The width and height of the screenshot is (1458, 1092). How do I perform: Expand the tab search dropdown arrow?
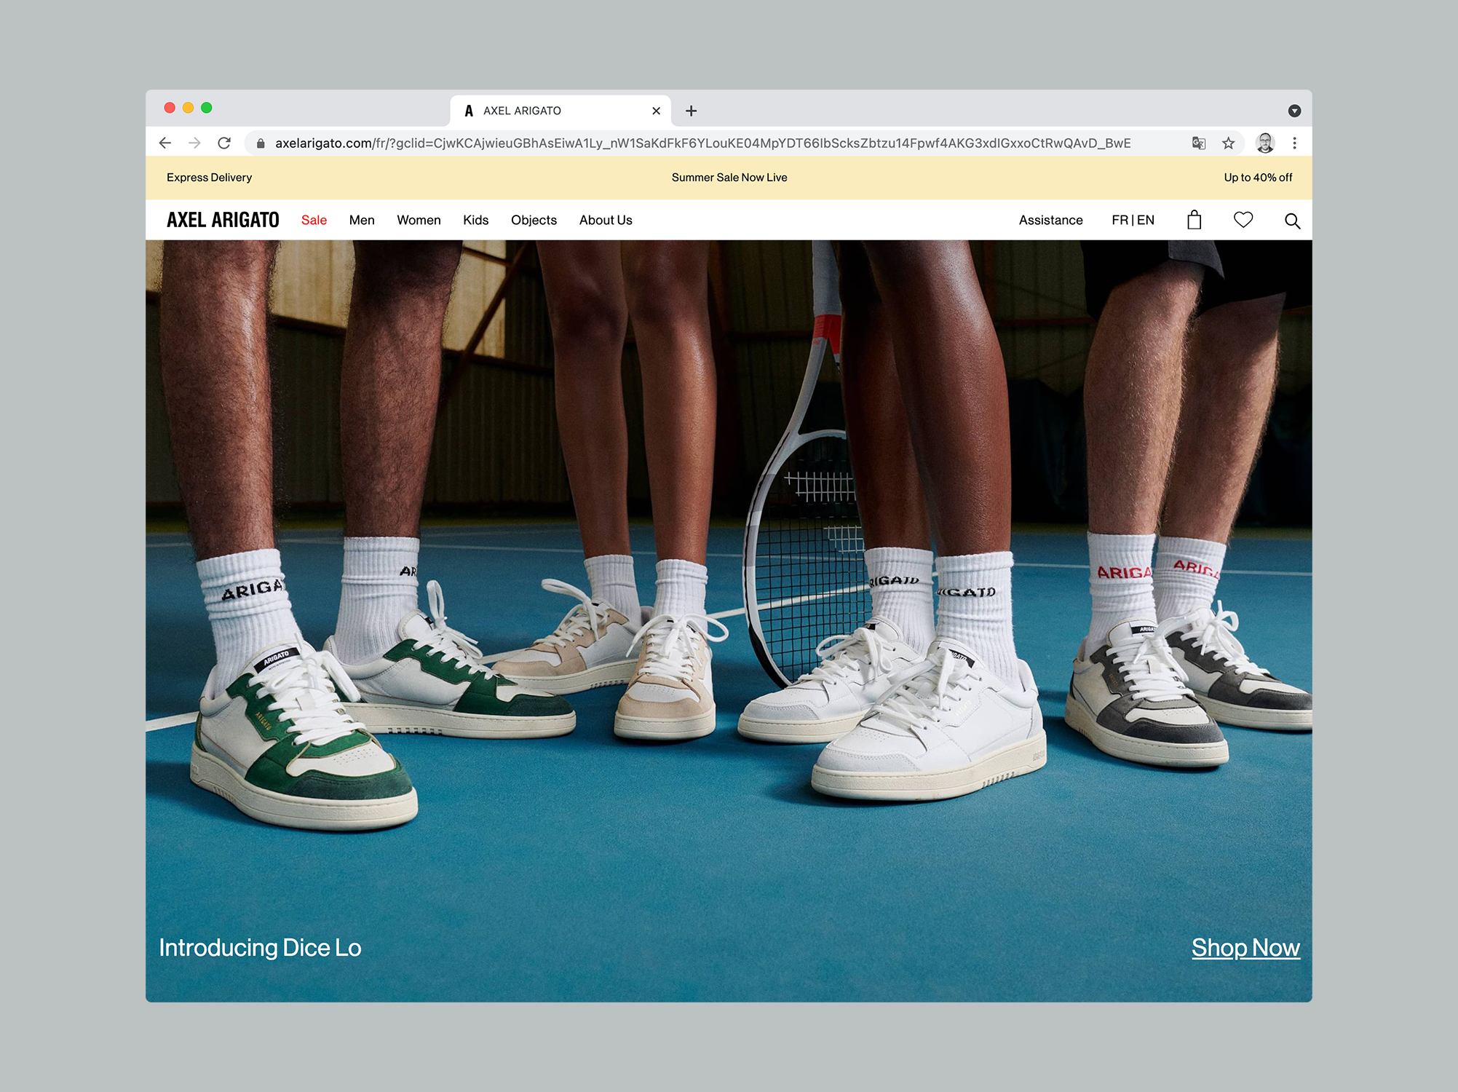click(1294, 111)
